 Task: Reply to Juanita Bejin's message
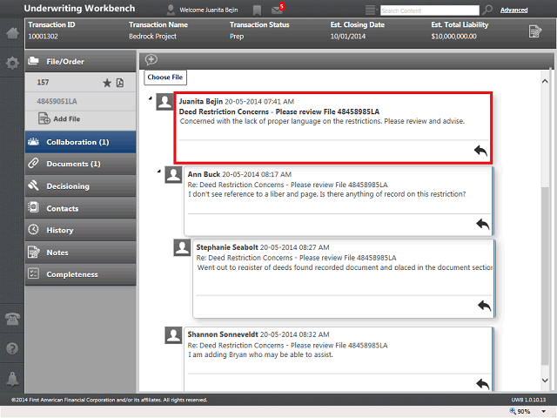(480, 151)
